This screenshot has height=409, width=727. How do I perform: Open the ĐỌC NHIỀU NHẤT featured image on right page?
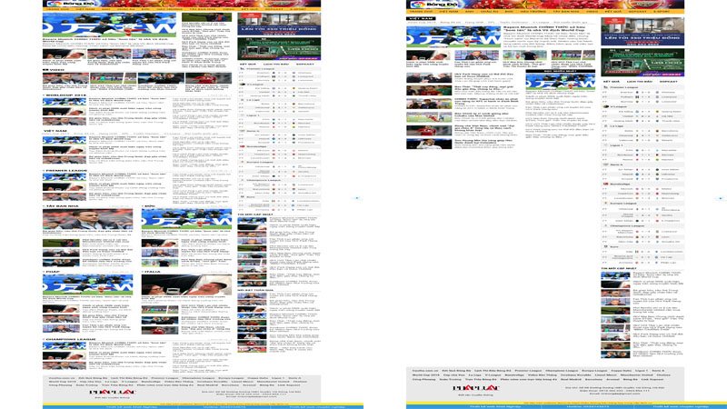560,81
